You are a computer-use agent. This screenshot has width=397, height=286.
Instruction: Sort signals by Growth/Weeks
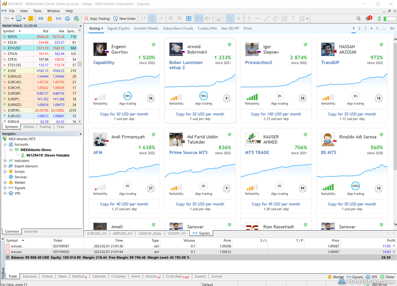coord(146,28)
